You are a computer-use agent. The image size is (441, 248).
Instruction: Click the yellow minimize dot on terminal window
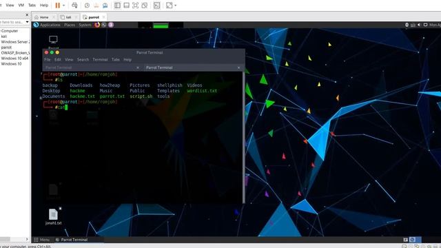[57, 52]
